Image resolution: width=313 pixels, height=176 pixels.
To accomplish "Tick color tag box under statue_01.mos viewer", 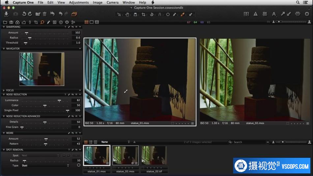I will point(172,123).
